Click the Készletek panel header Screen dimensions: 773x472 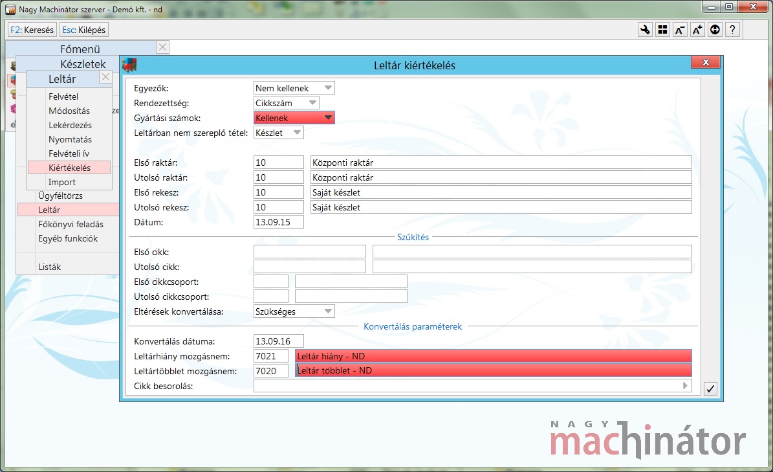point(68,64)
